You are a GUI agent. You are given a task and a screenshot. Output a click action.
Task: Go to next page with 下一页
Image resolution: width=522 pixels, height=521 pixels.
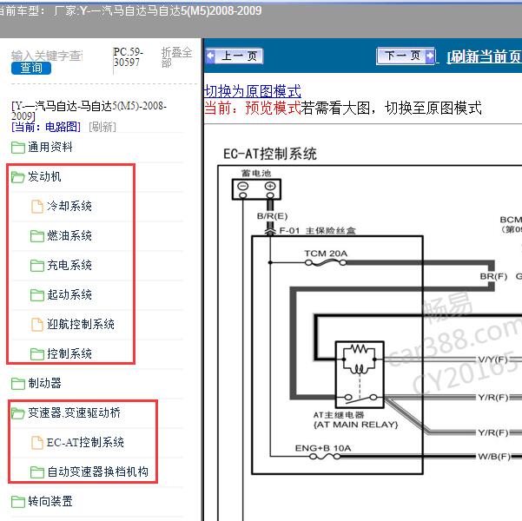(x=406, y=56)
